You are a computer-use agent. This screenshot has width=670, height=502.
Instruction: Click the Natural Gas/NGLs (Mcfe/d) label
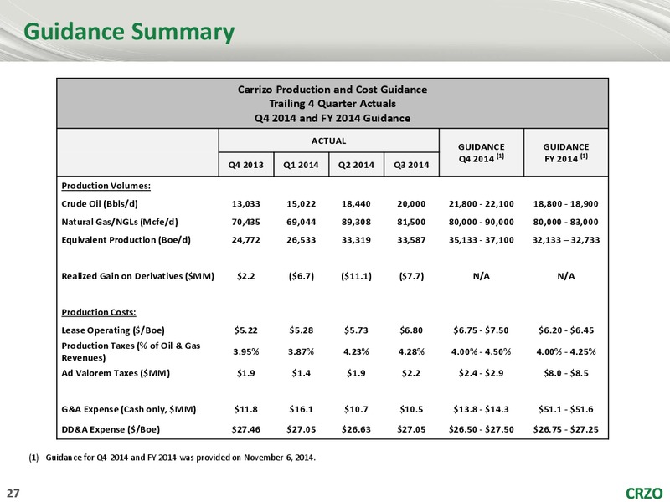[x=120, y=222]
